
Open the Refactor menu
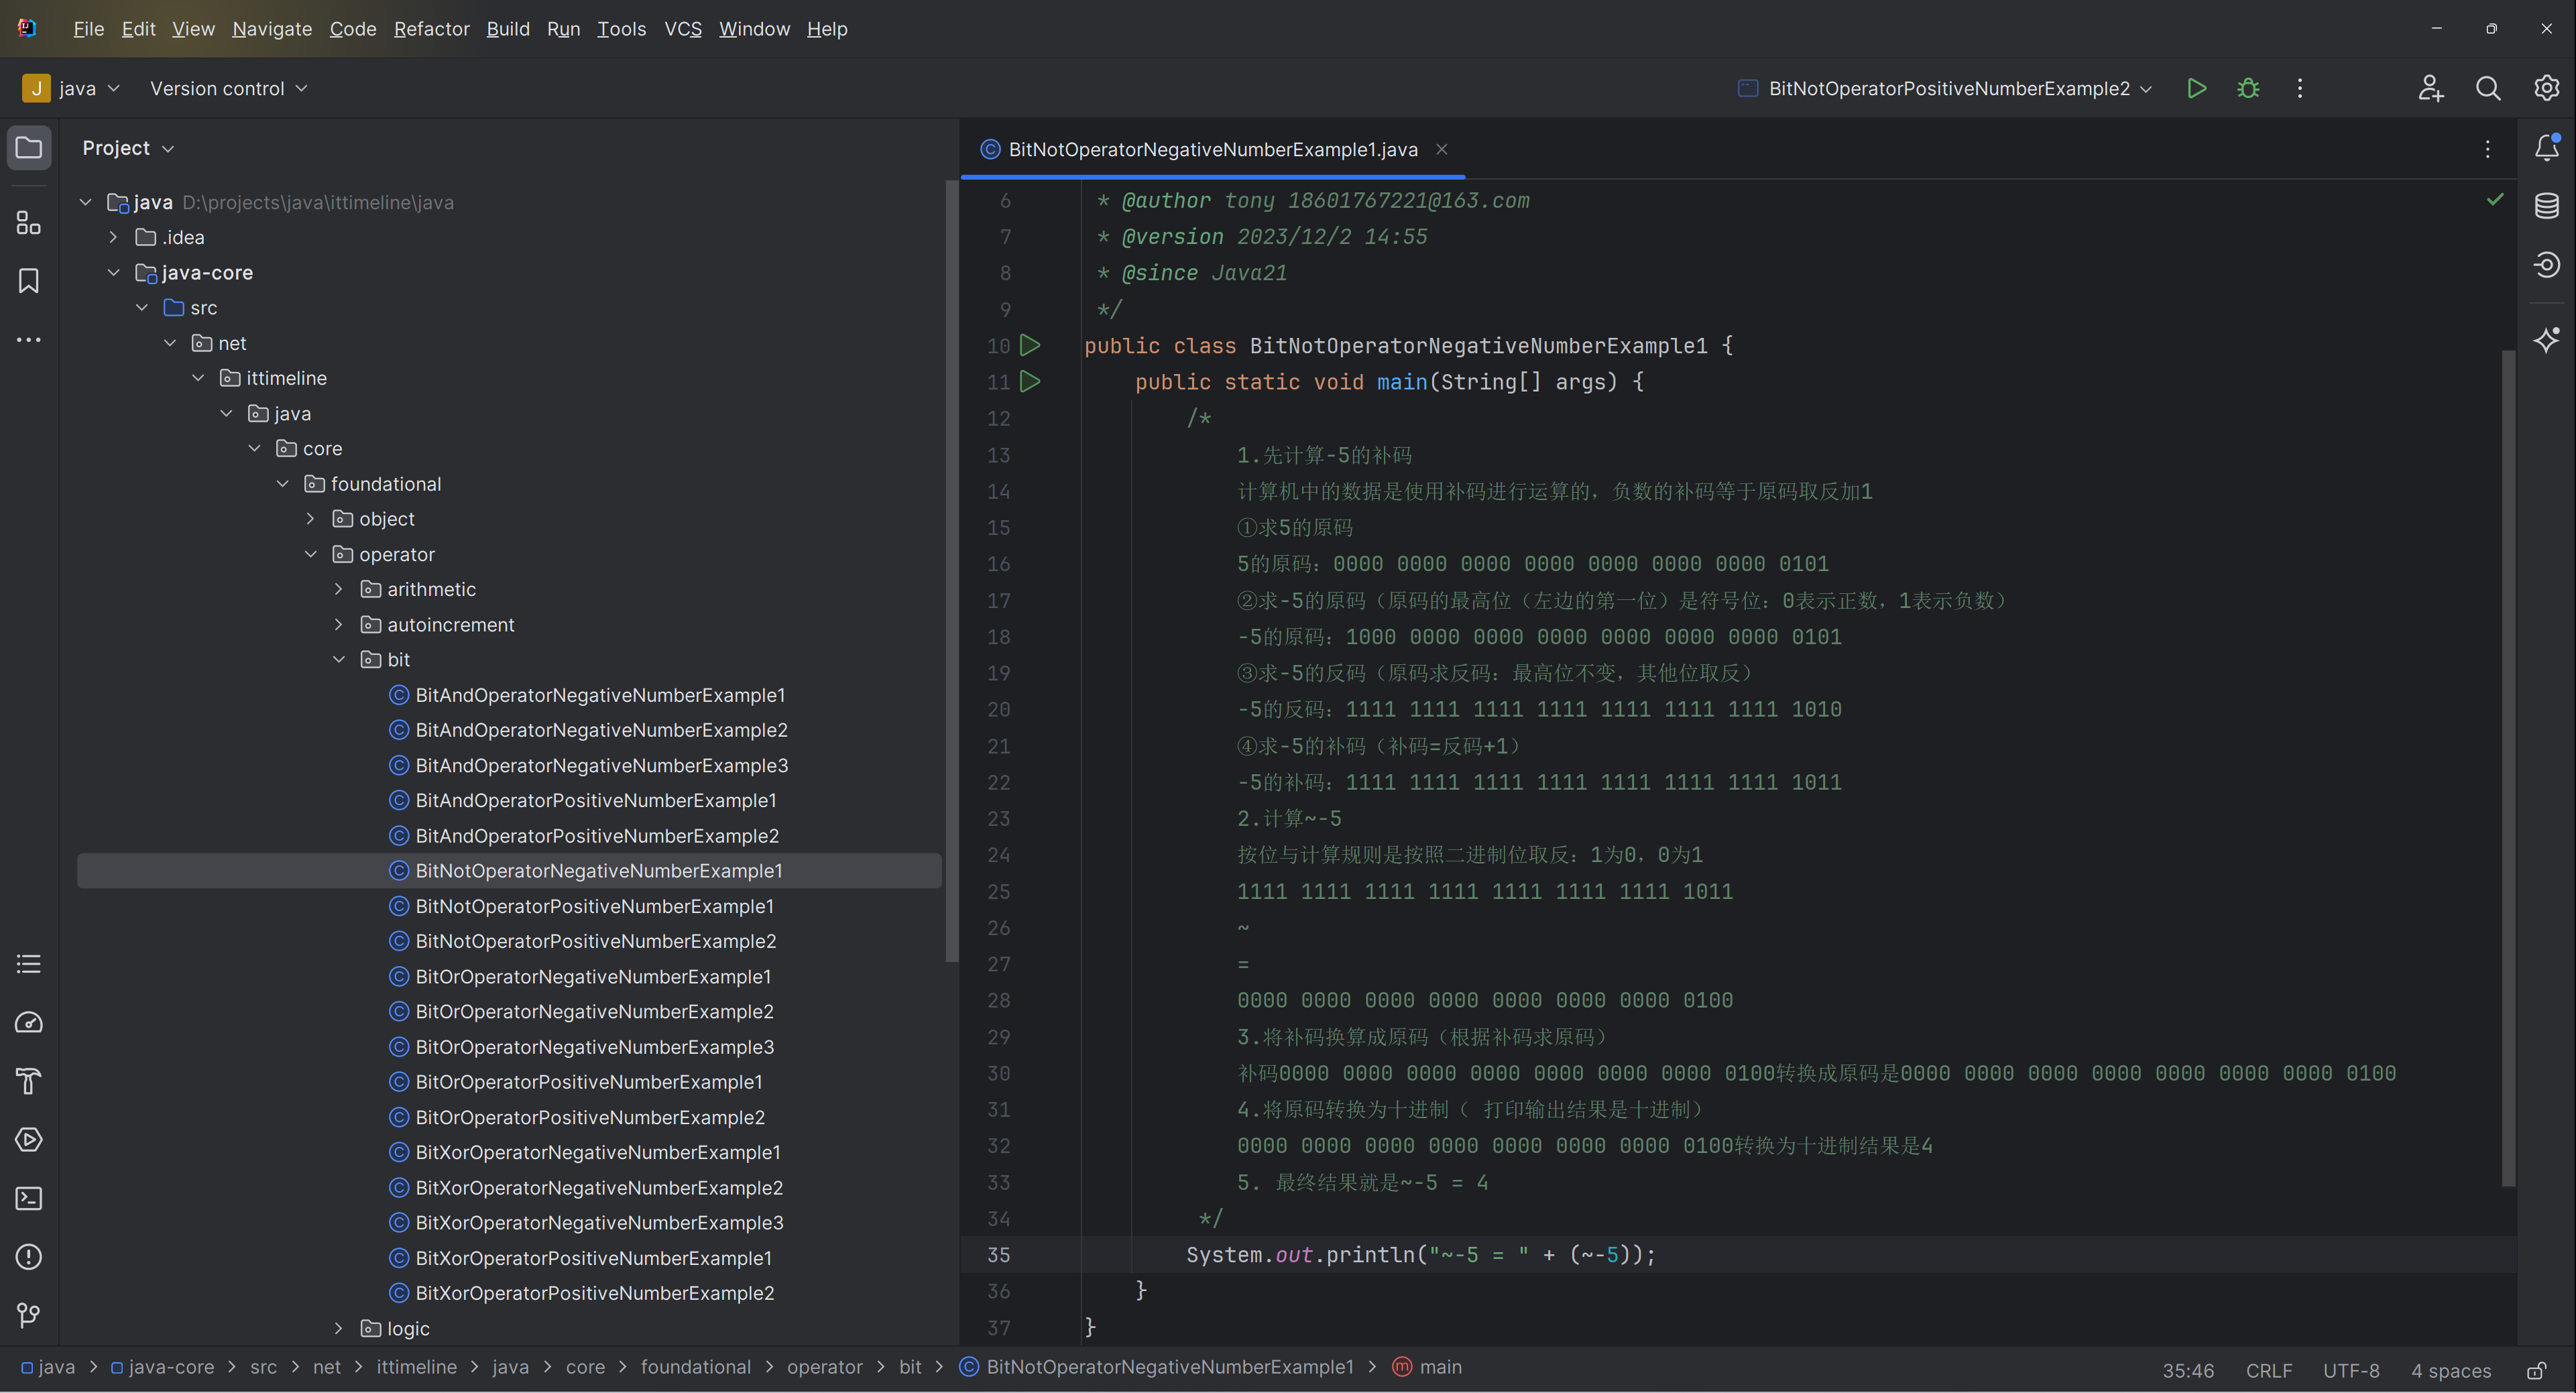(432, 29)
